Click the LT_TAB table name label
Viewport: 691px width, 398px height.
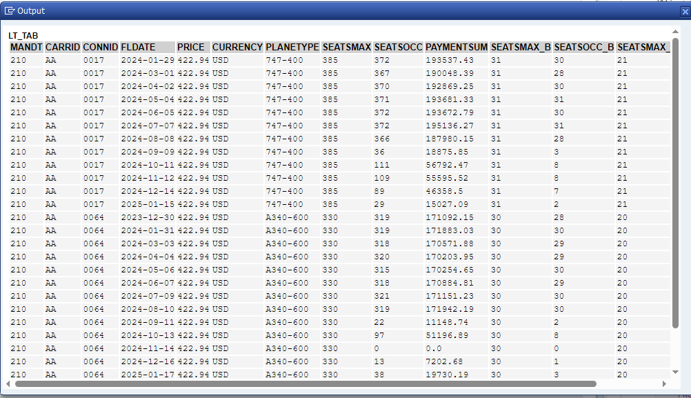pos(23,36)
